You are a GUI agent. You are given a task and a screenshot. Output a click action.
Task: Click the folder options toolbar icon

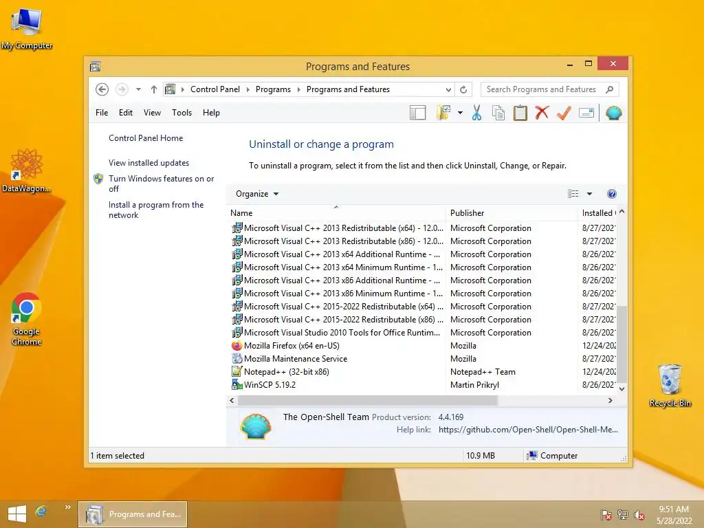click(443, 113)
